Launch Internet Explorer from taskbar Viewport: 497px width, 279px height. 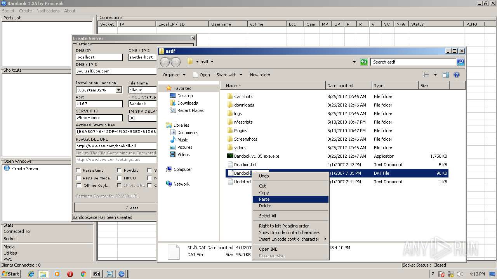(31, 274)
